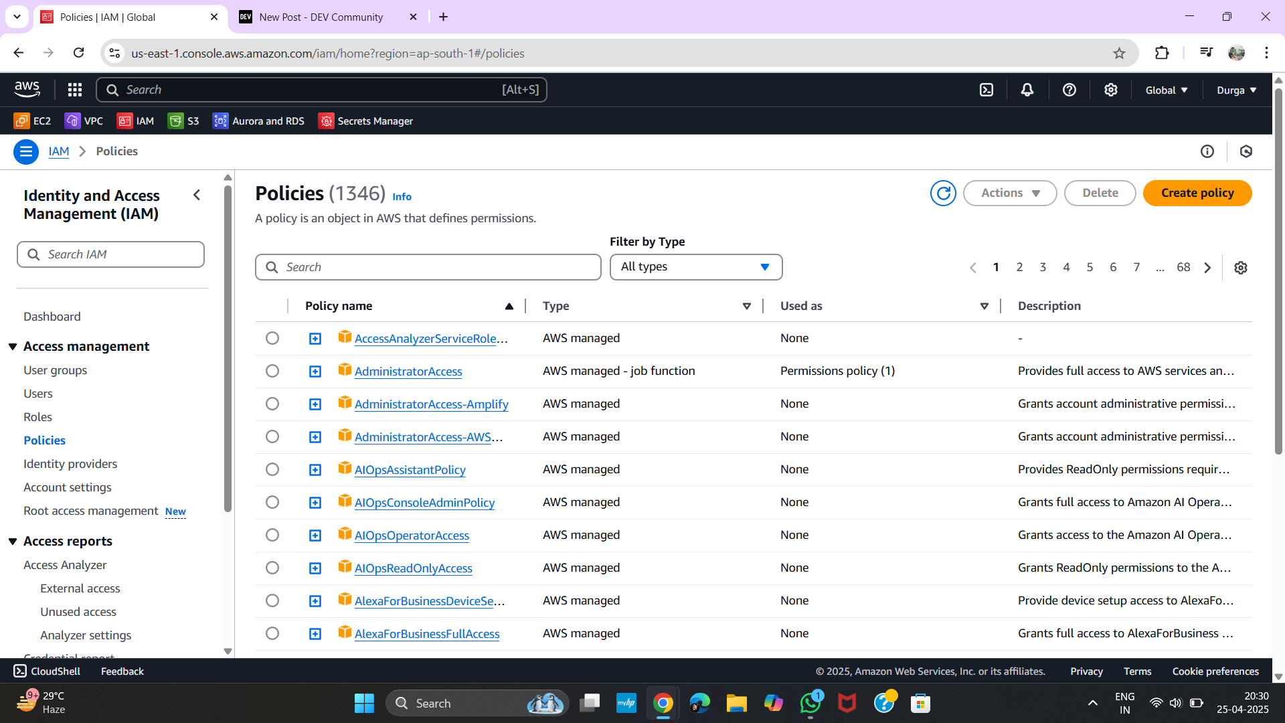This screenshot has height=723, width=1285.
Task: Toggle the hamburger side navigation button
Action: (x=26, y=151)
